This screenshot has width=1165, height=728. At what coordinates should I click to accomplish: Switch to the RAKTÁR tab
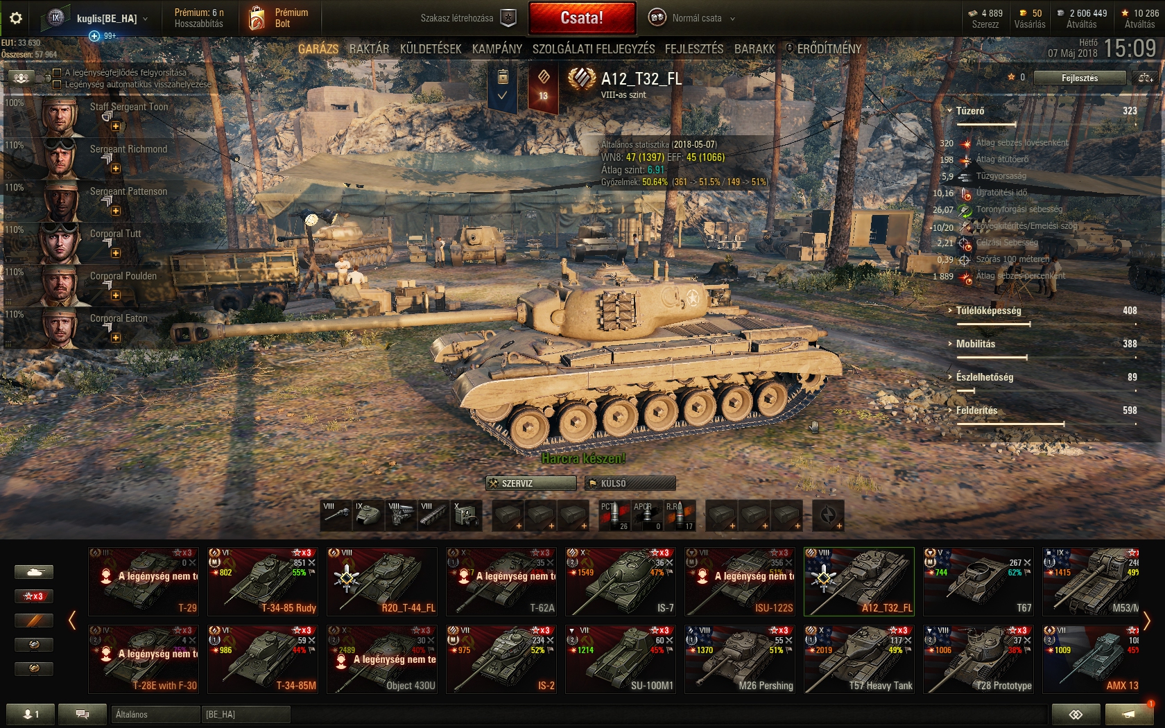[x=369, y=49]
